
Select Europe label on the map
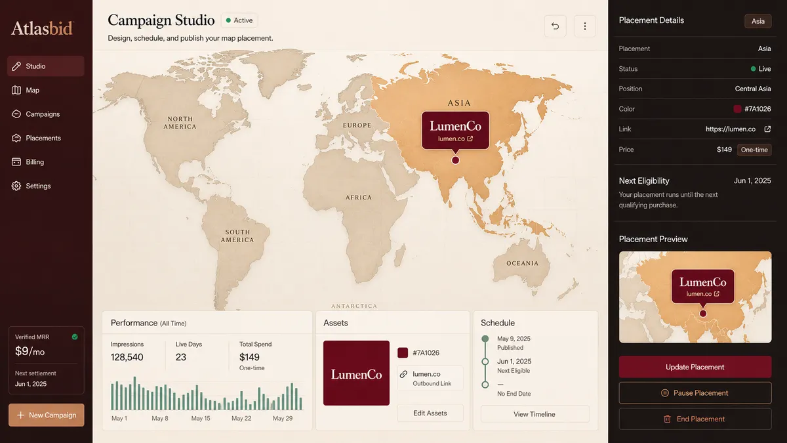[x=357, y=125]
